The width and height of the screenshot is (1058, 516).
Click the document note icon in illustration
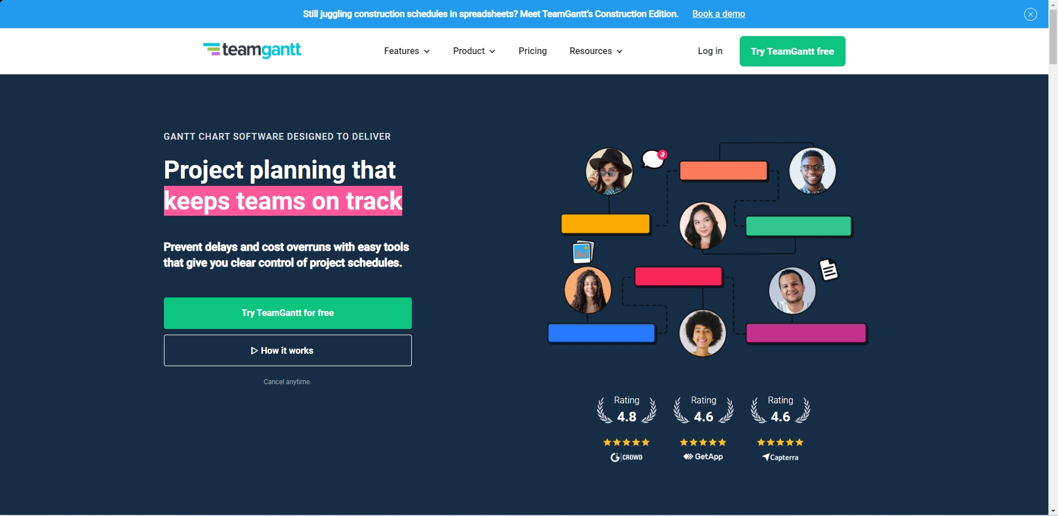tap(828, 269)
